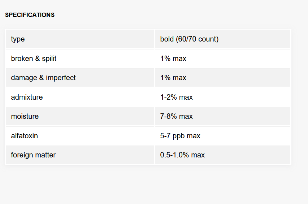Image resolution: width=308 pixels, height=204 pixels.
Task: Select the 'admixture' row label
Action: click(x=80, y=97)
